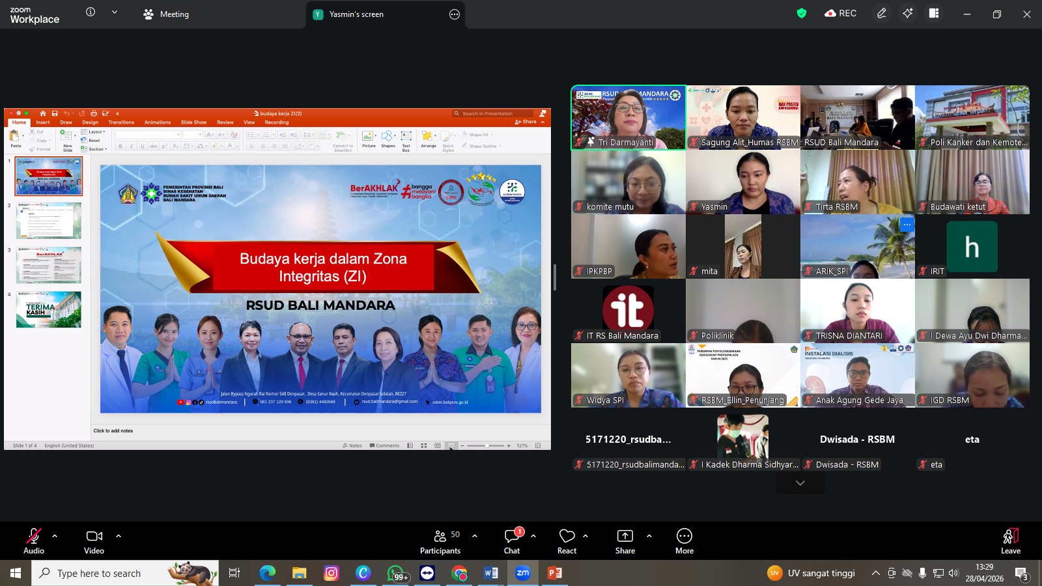Viewport: 1042px width, 586px height.
Task: Change the Zoom view layout
Action: click(934, 13)
